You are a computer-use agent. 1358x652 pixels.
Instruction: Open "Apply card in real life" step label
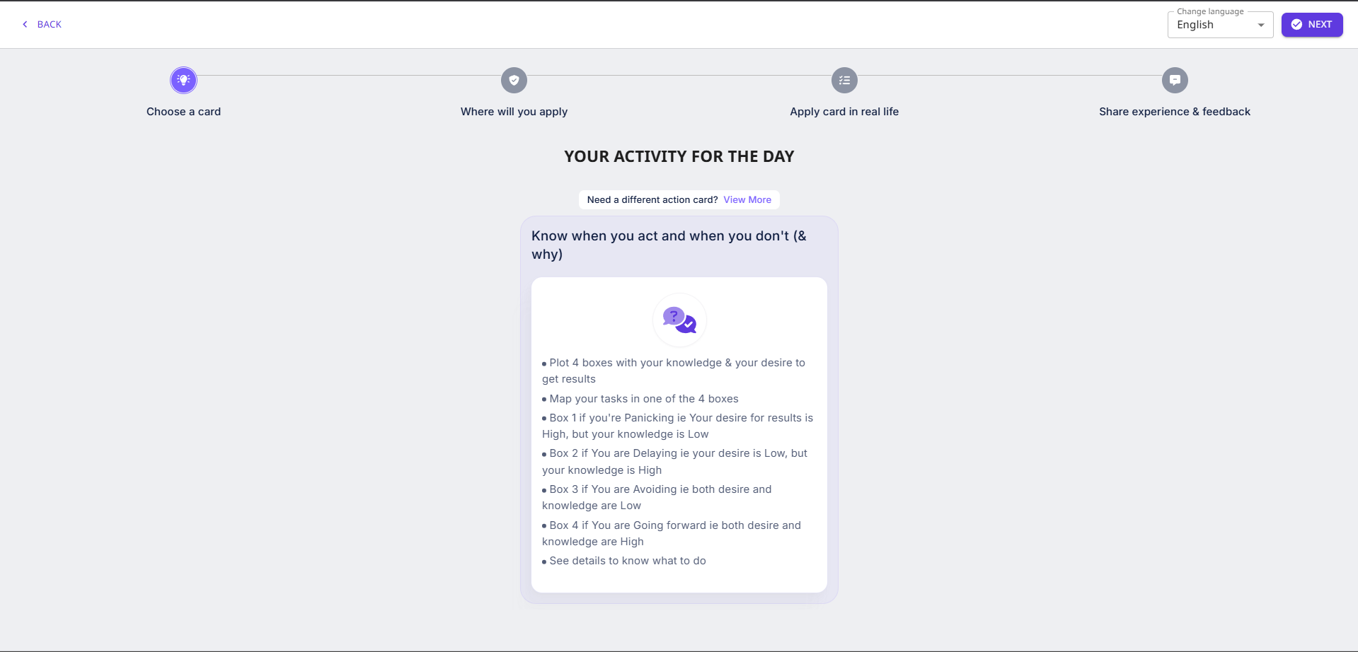pos(844,112)
